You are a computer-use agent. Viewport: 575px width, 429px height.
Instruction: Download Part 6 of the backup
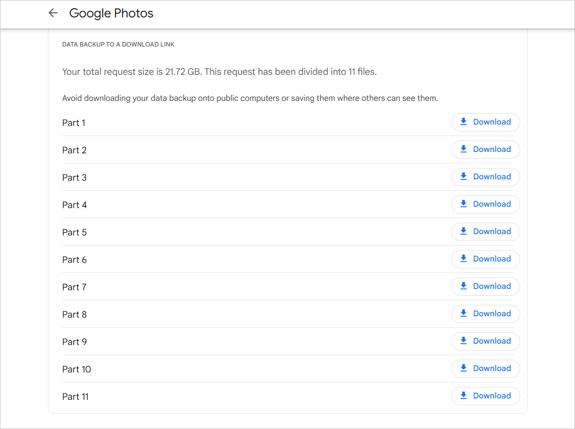coord(485,259)
